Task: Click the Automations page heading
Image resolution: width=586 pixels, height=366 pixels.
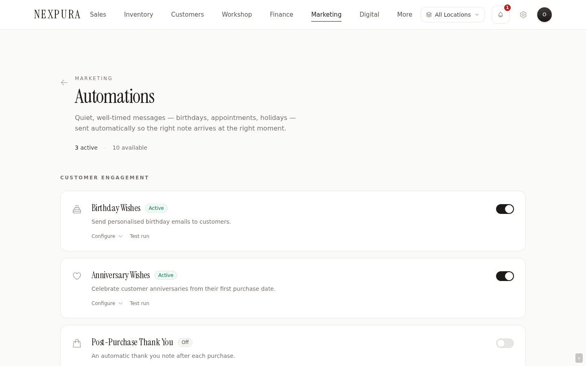Action: tap(115, 97)
